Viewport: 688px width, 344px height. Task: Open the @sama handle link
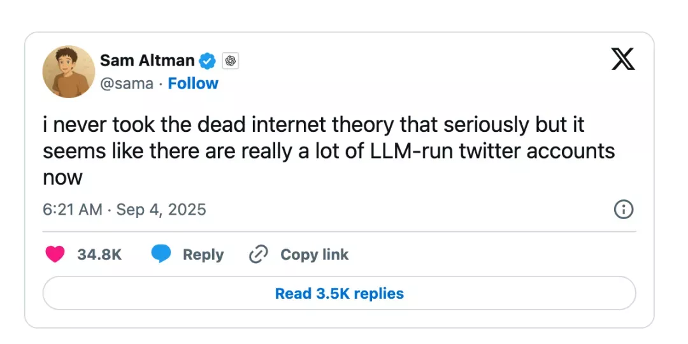(127, 83)
